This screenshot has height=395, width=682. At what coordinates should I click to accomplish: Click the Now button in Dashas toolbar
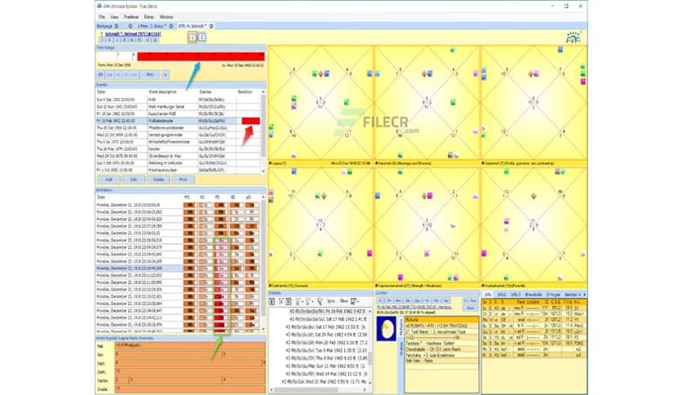pos(343,301)
